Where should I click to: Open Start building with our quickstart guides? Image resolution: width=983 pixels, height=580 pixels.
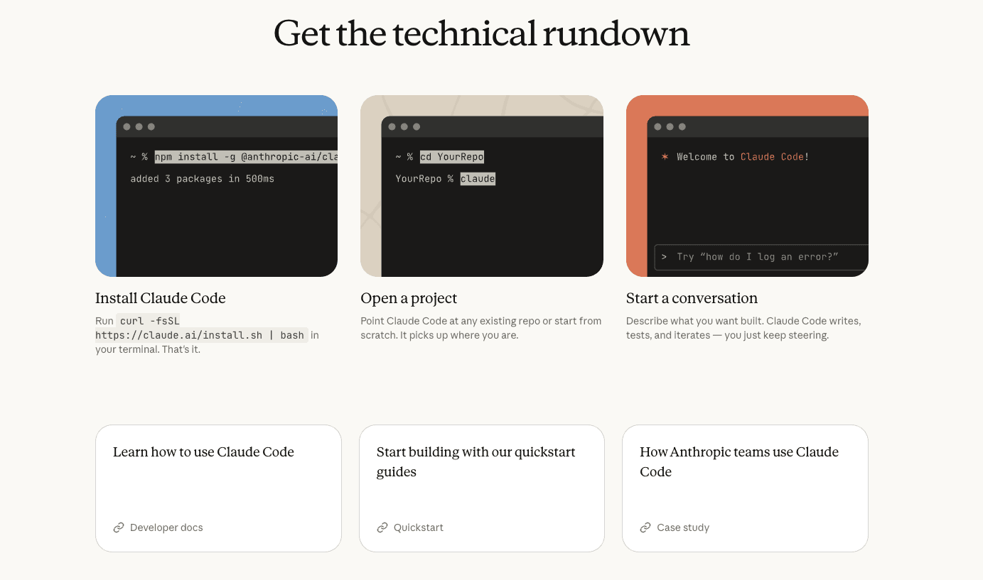tap(481, 488)
